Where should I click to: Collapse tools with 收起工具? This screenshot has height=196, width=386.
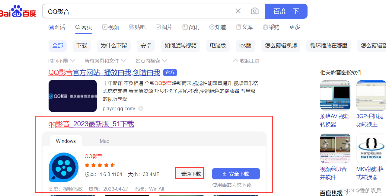point(246,61)
